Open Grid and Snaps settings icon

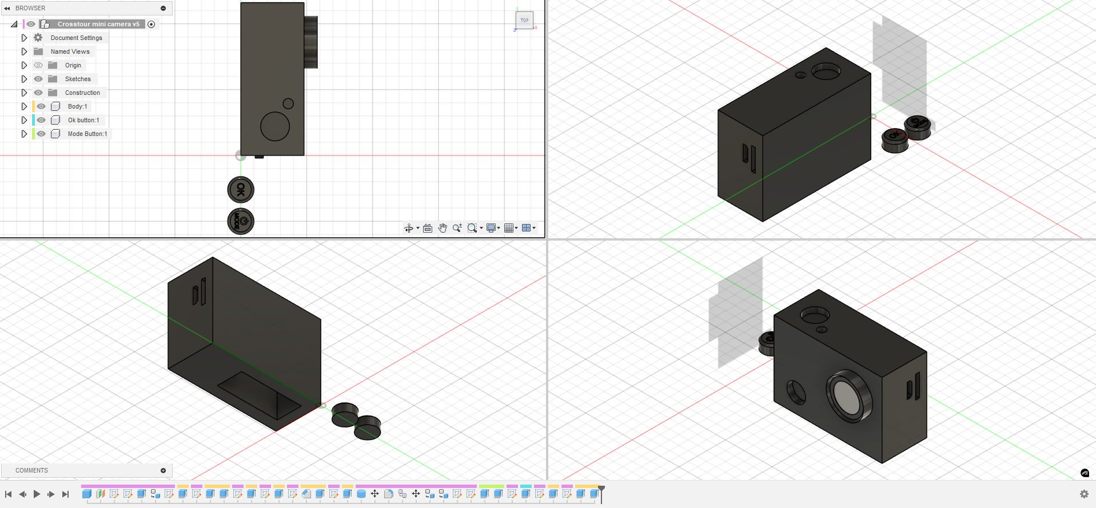coord(509,228)
